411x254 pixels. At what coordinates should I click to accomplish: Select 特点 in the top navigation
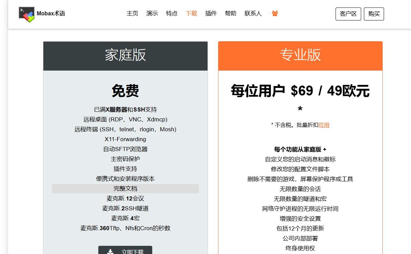(172, 13)
